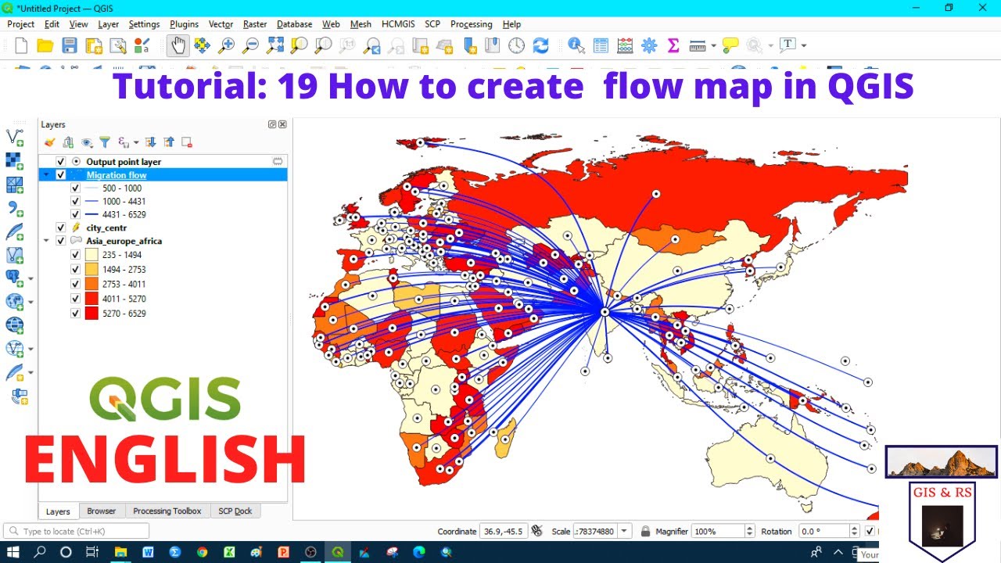Viewport: 1001px width, 563px height.
Task: Click the Coordinate field in status bar
Action: click(503, 531)
